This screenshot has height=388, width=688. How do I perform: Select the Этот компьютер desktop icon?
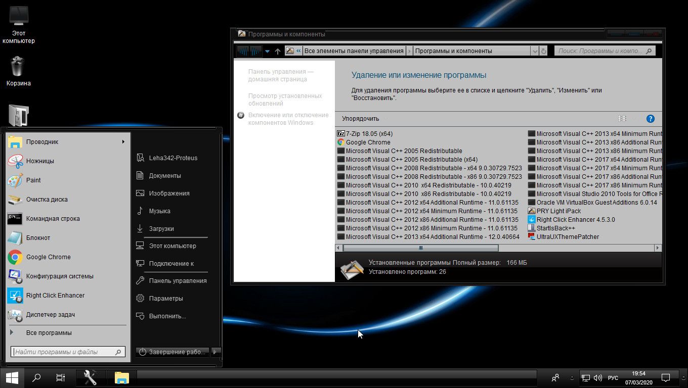(19, 25)
